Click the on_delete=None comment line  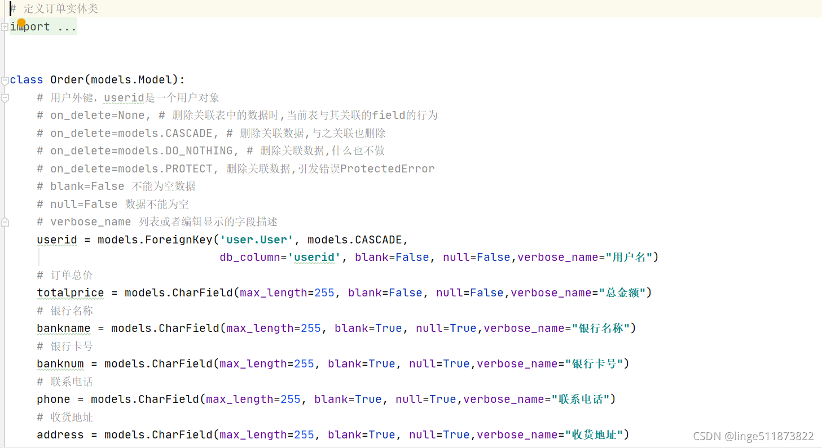coord(238,115)
